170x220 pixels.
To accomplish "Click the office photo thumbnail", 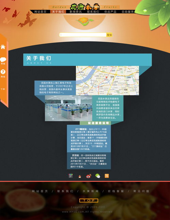I will pos(68,108).
